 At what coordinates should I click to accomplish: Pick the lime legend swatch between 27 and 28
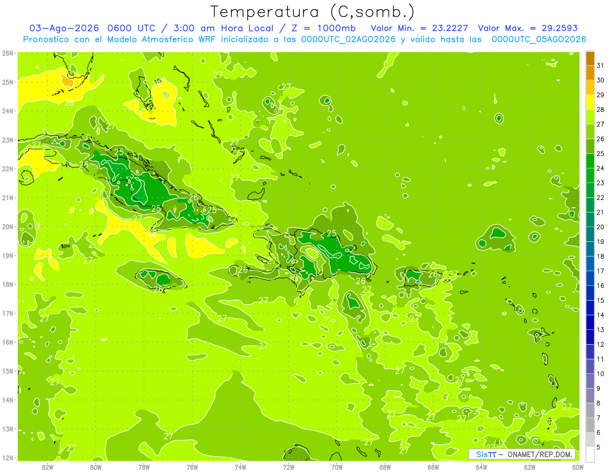(590, 117)
